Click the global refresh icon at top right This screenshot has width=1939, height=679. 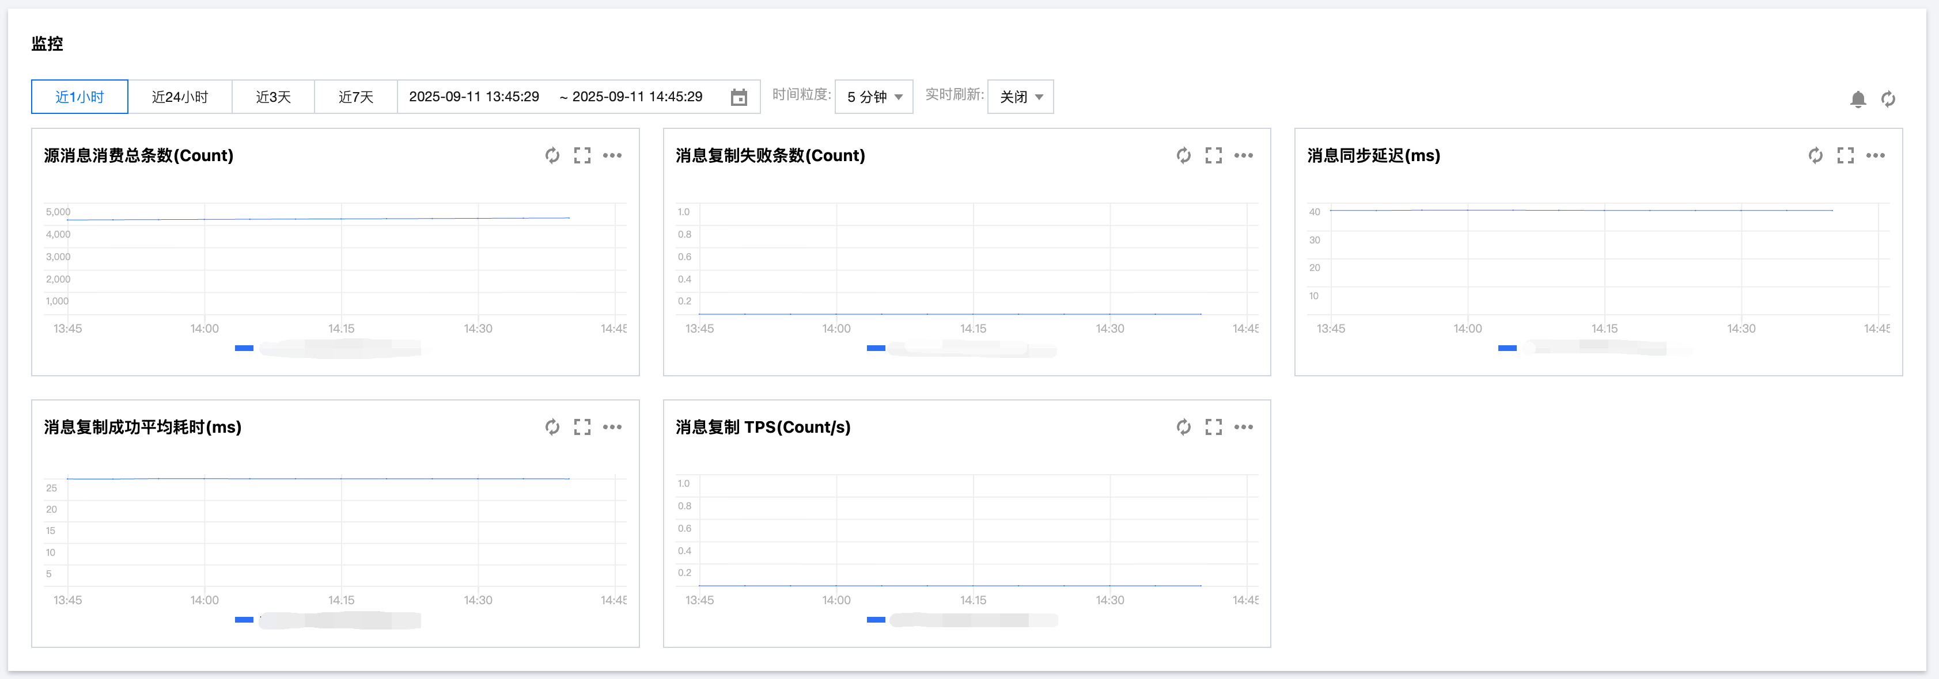pyautogui.click(x=1888, y=98)
